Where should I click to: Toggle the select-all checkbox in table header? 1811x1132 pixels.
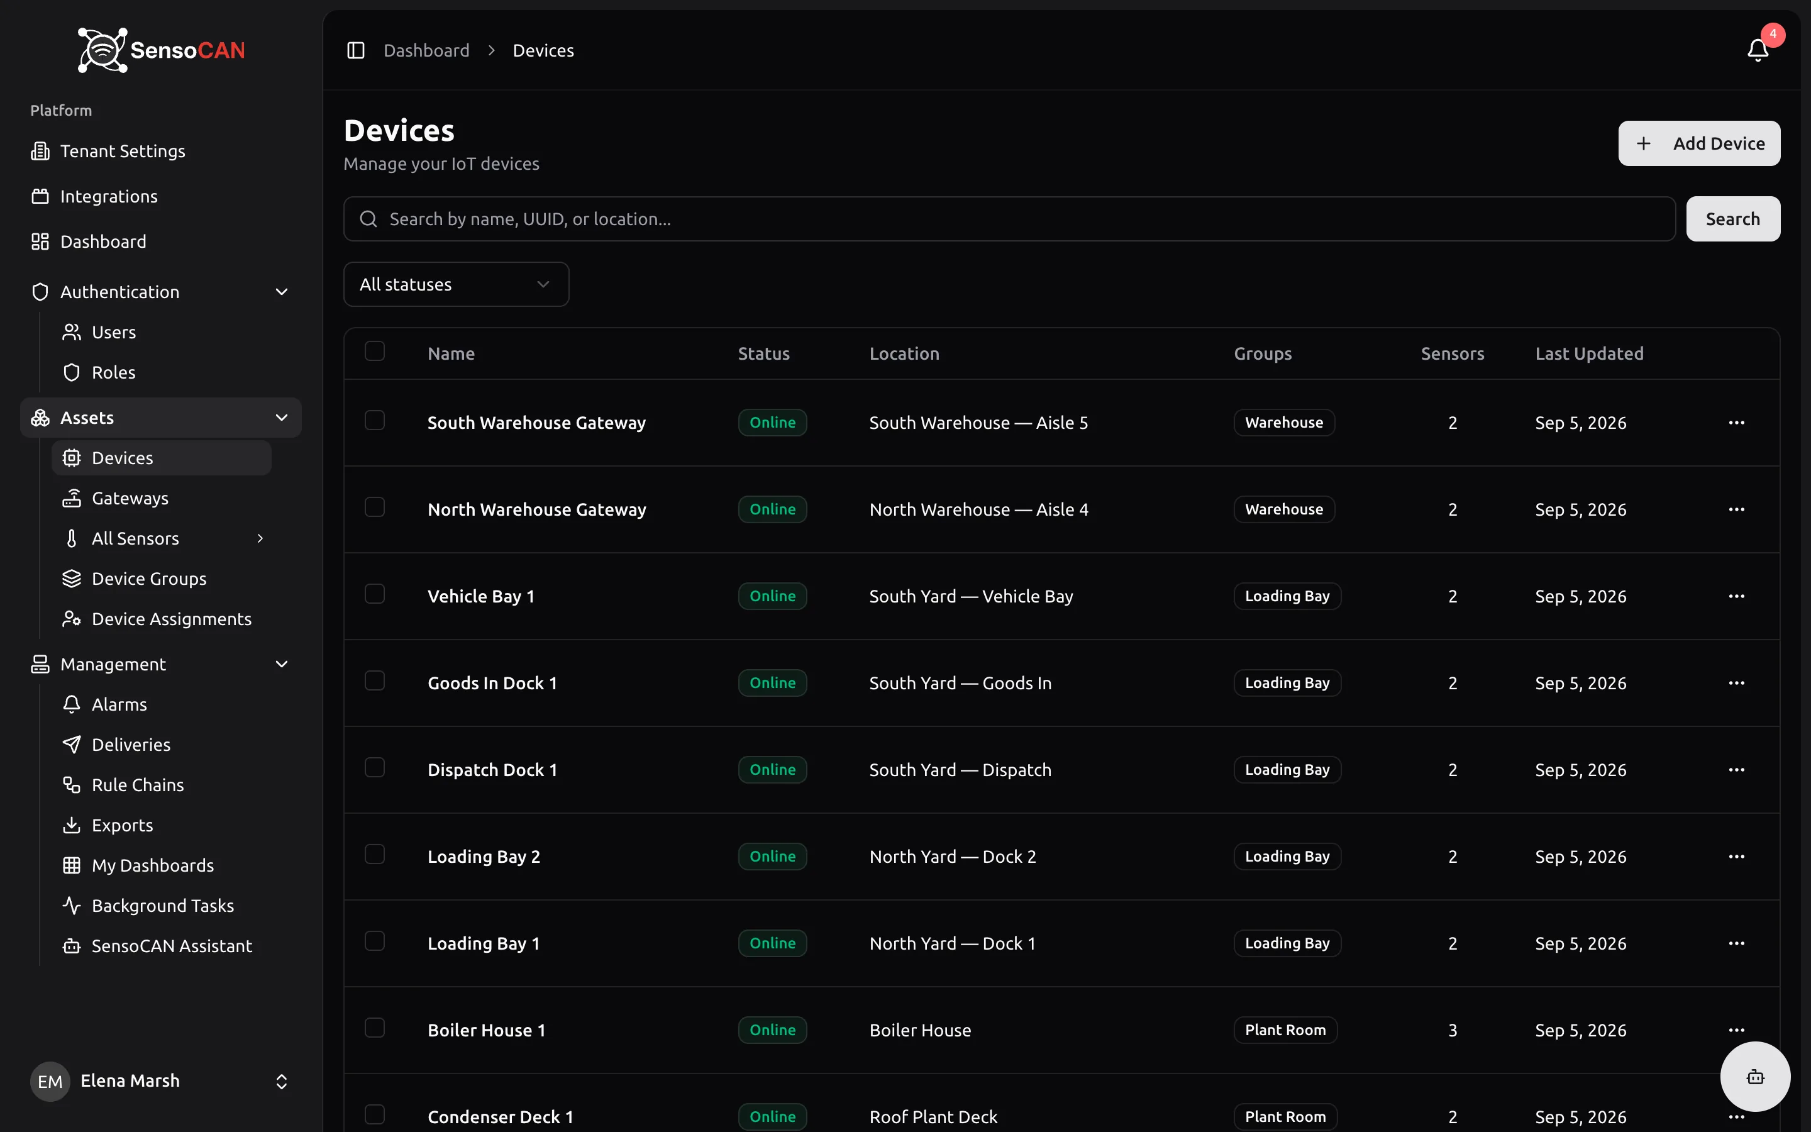click(x=375, y=351)
